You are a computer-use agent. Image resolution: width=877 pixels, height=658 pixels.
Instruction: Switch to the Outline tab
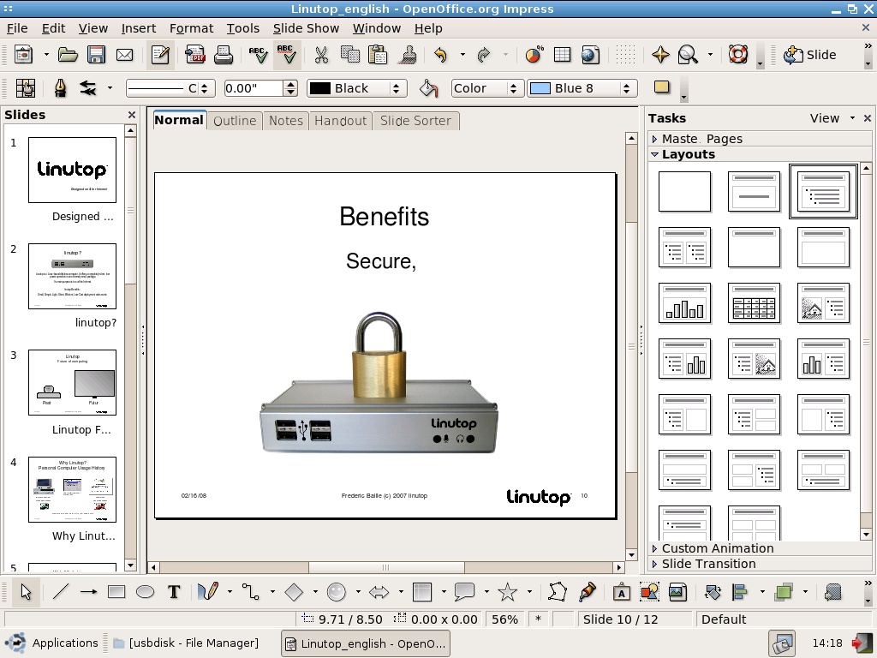point(235,121)
